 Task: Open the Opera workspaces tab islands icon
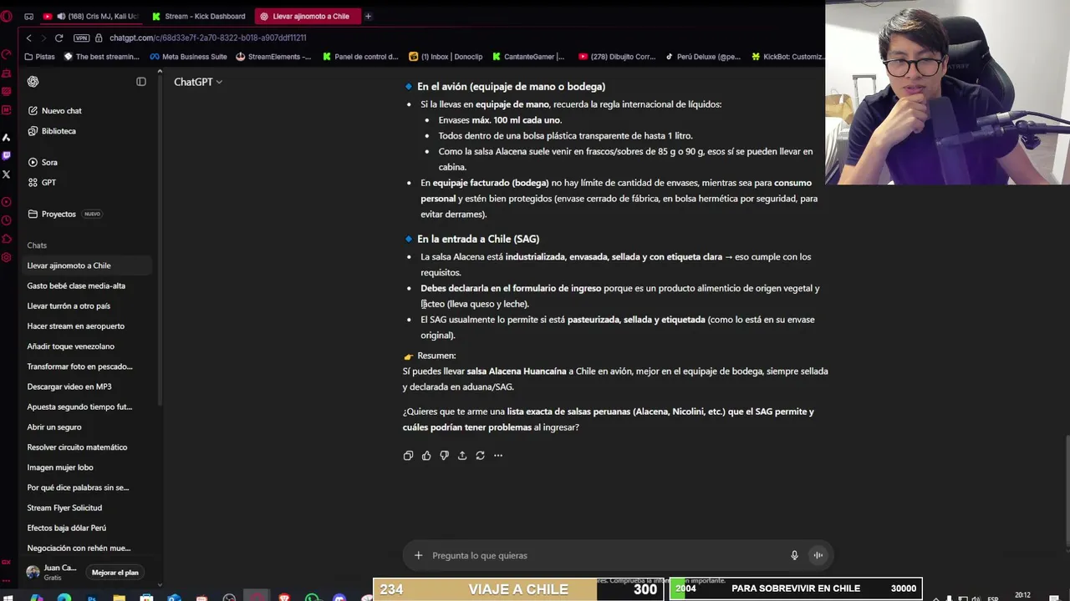(28, 16)
